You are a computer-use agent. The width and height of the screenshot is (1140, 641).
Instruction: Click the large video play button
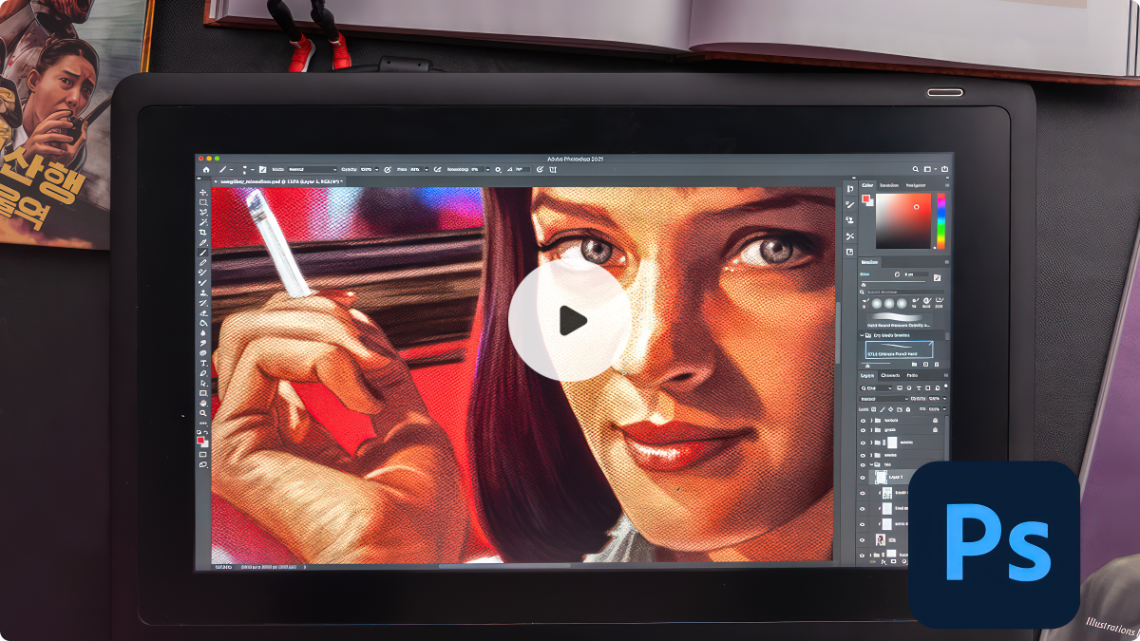(x=570, y=320)
